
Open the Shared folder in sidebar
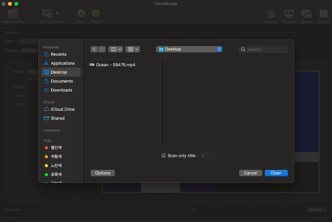click(61, 118)
